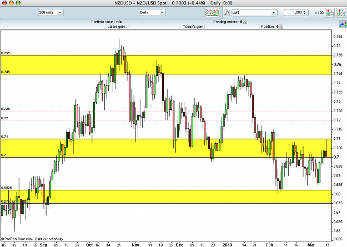Click the ProRealTime.com credit text
The width and height of the screenshot is (347, 247).
(x=17, y=239)
